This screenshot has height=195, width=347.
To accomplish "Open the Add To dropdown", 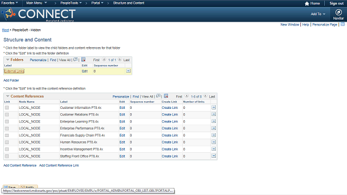I will [x=318, y=14].
